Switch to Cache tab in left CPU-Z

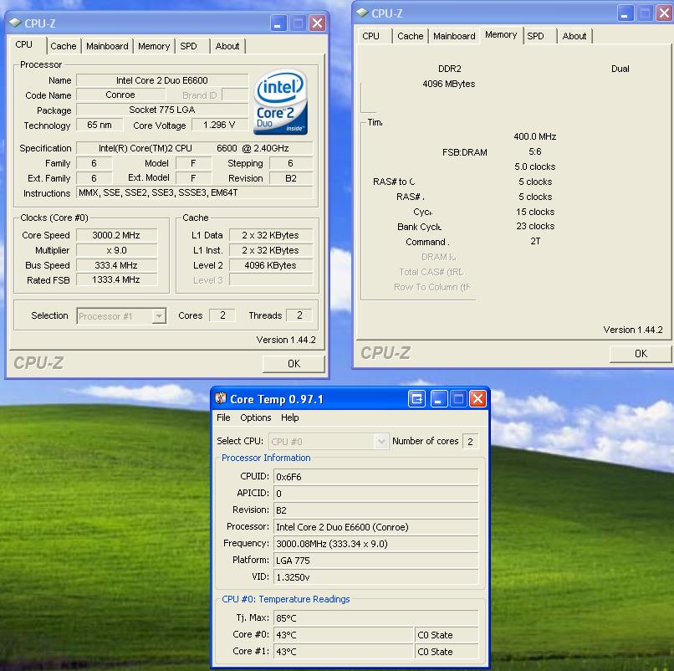64,46
